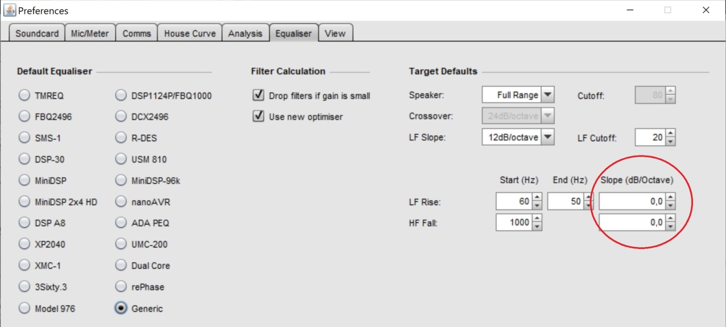Choose MiniDSP 2x4 HD equaliser
The height and width of the screenshot is (327, 726).
click(x=24, y=201)
